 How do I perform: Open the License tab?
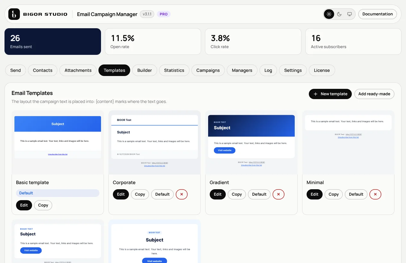(x=322, y=70)
